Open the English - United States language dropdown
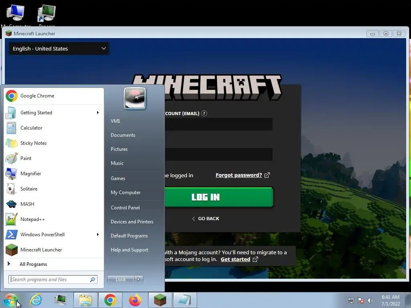 pos(59,49)
